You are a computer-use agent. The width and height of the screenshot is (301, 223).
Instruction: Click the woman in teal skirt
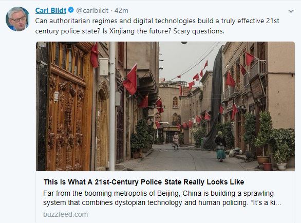tap(220, 146)
